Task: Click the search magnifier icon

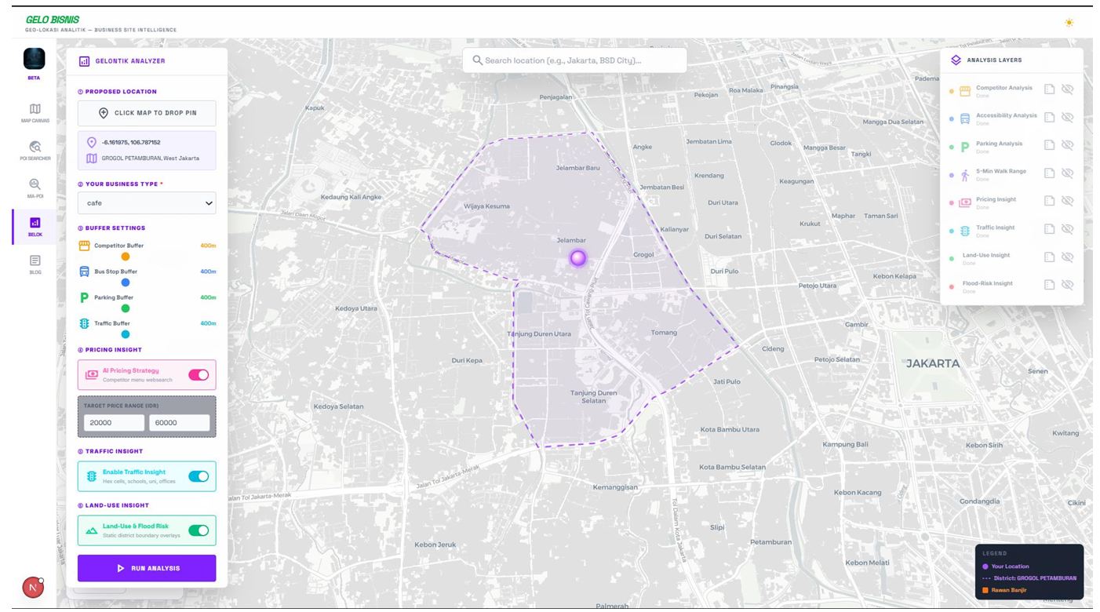Action: (x=477, y=60)
